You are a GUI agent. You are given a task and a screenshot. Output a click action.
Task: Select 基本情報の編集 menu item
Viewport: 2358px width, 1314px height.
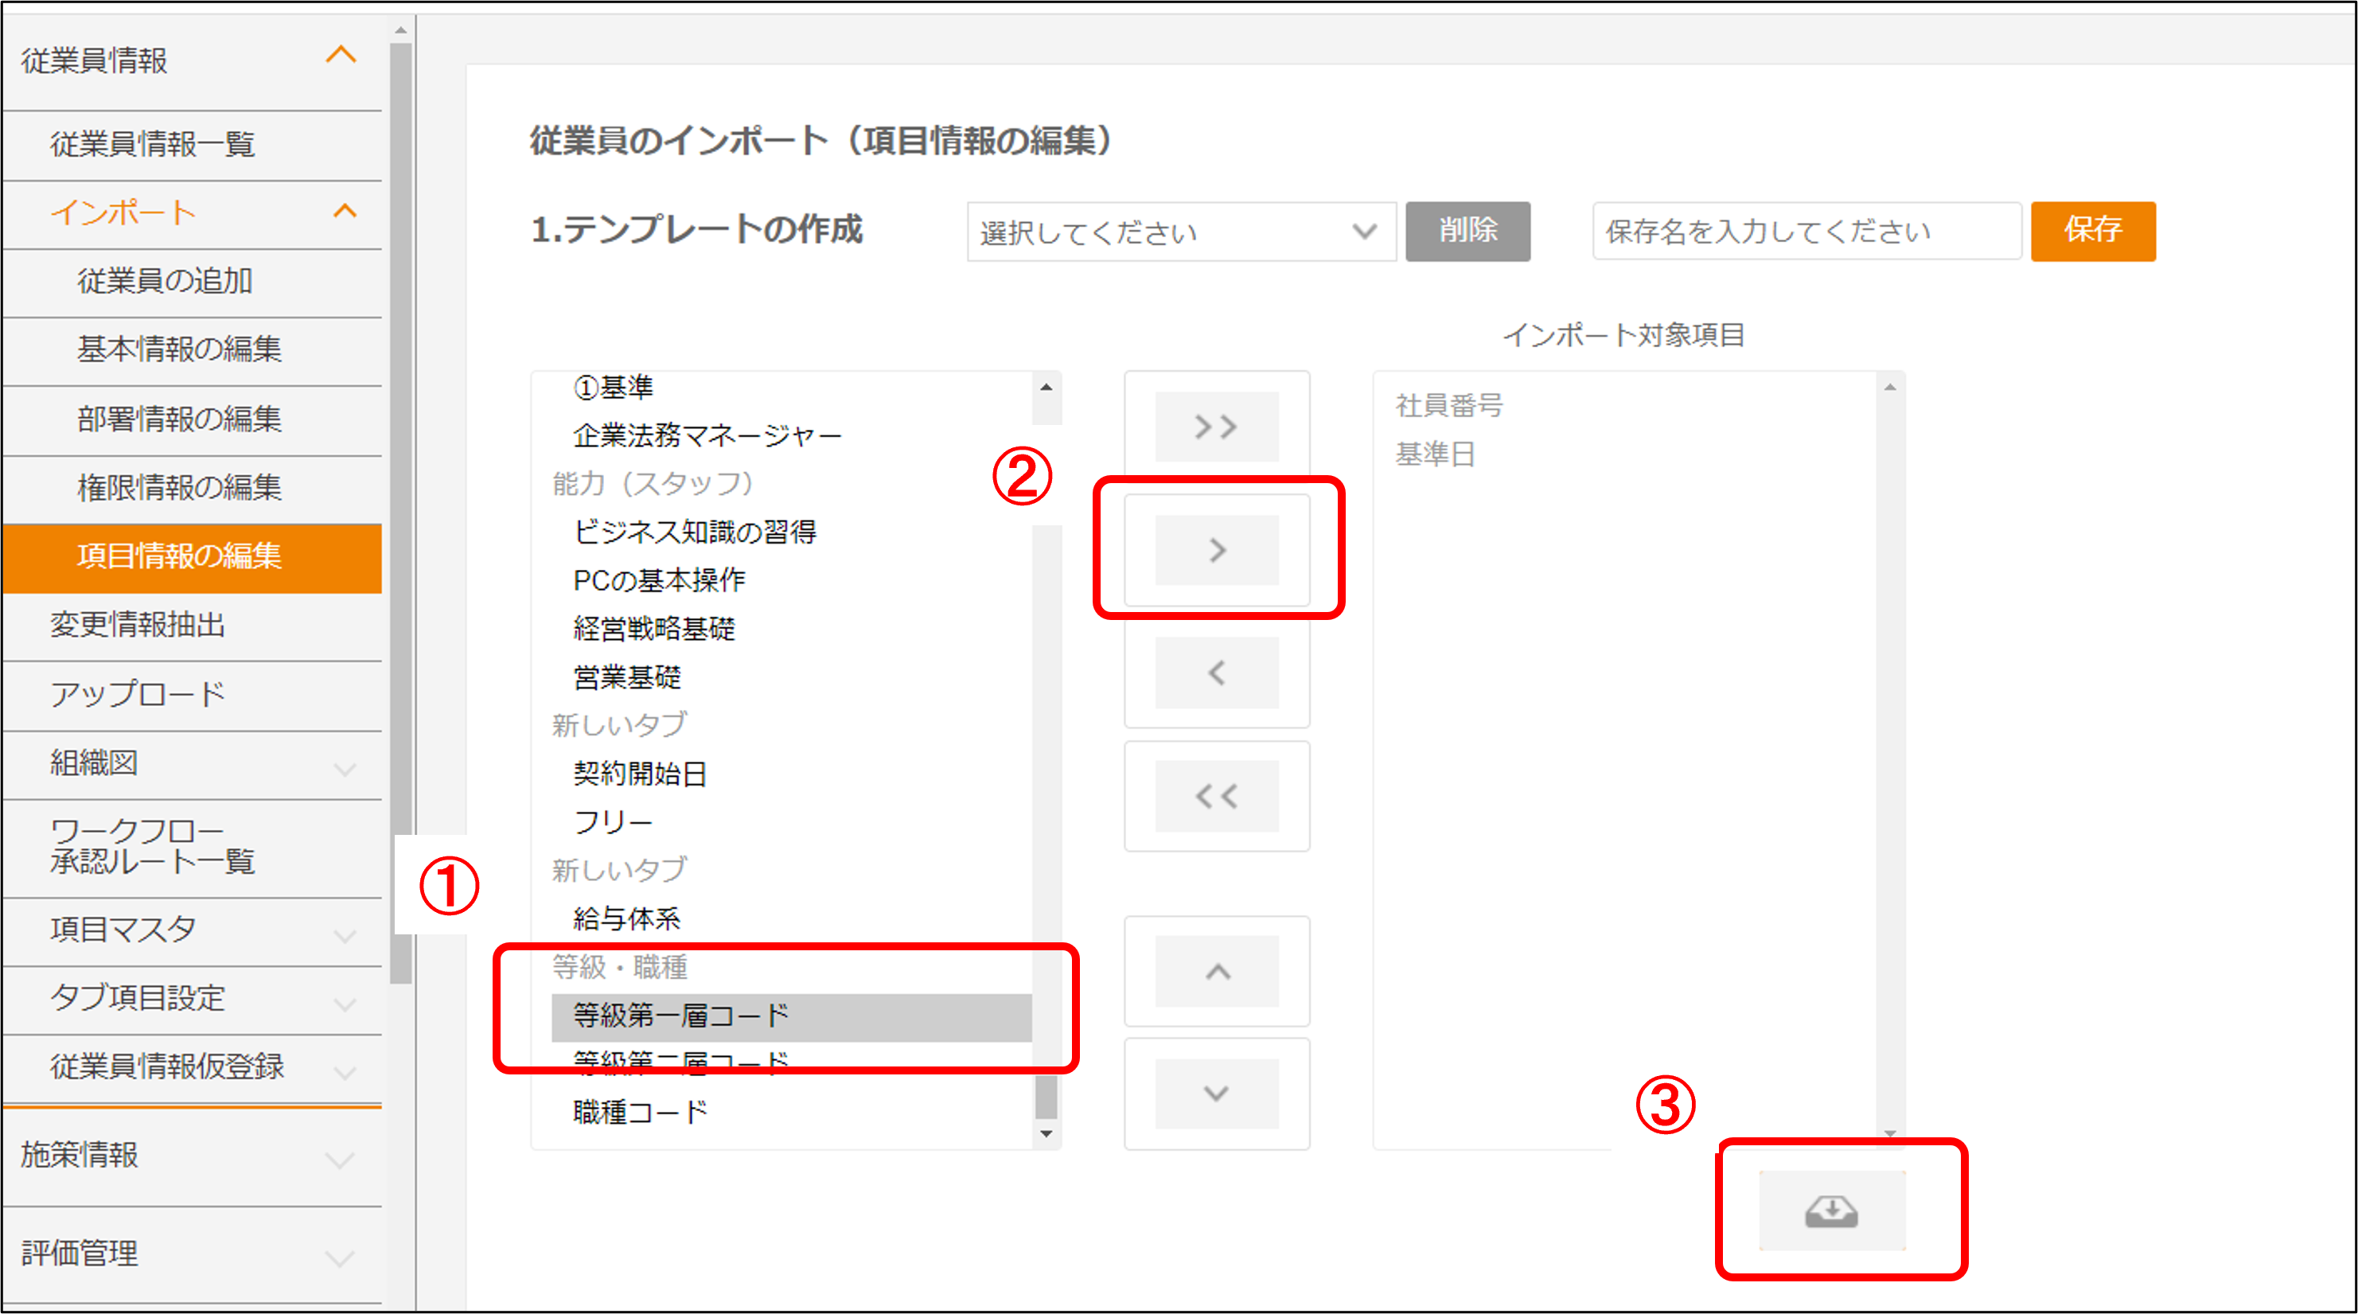(x=179, y=349)
